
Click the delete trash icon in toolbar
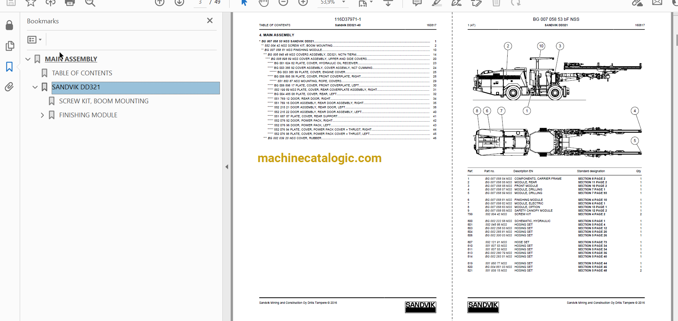(496, 3)
